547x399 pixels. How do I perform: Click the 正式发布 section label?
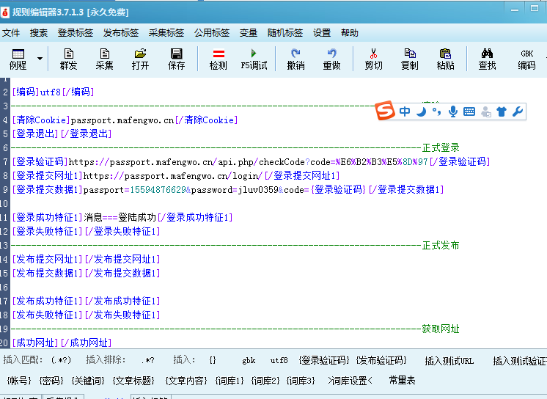coord(441,246)
